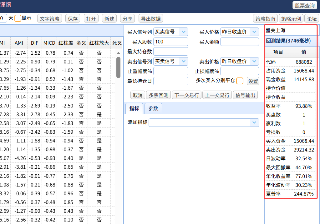Image resolution: width=320 pixels, height=224 pixels.
Task: Select the 夏普率 value 244.87%
Action: [304, 194]
